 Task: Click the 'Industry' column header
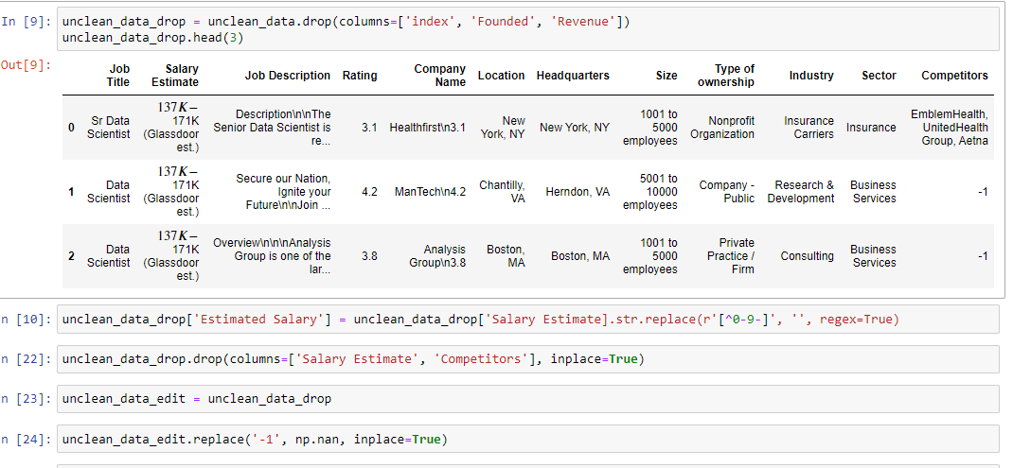811,76
